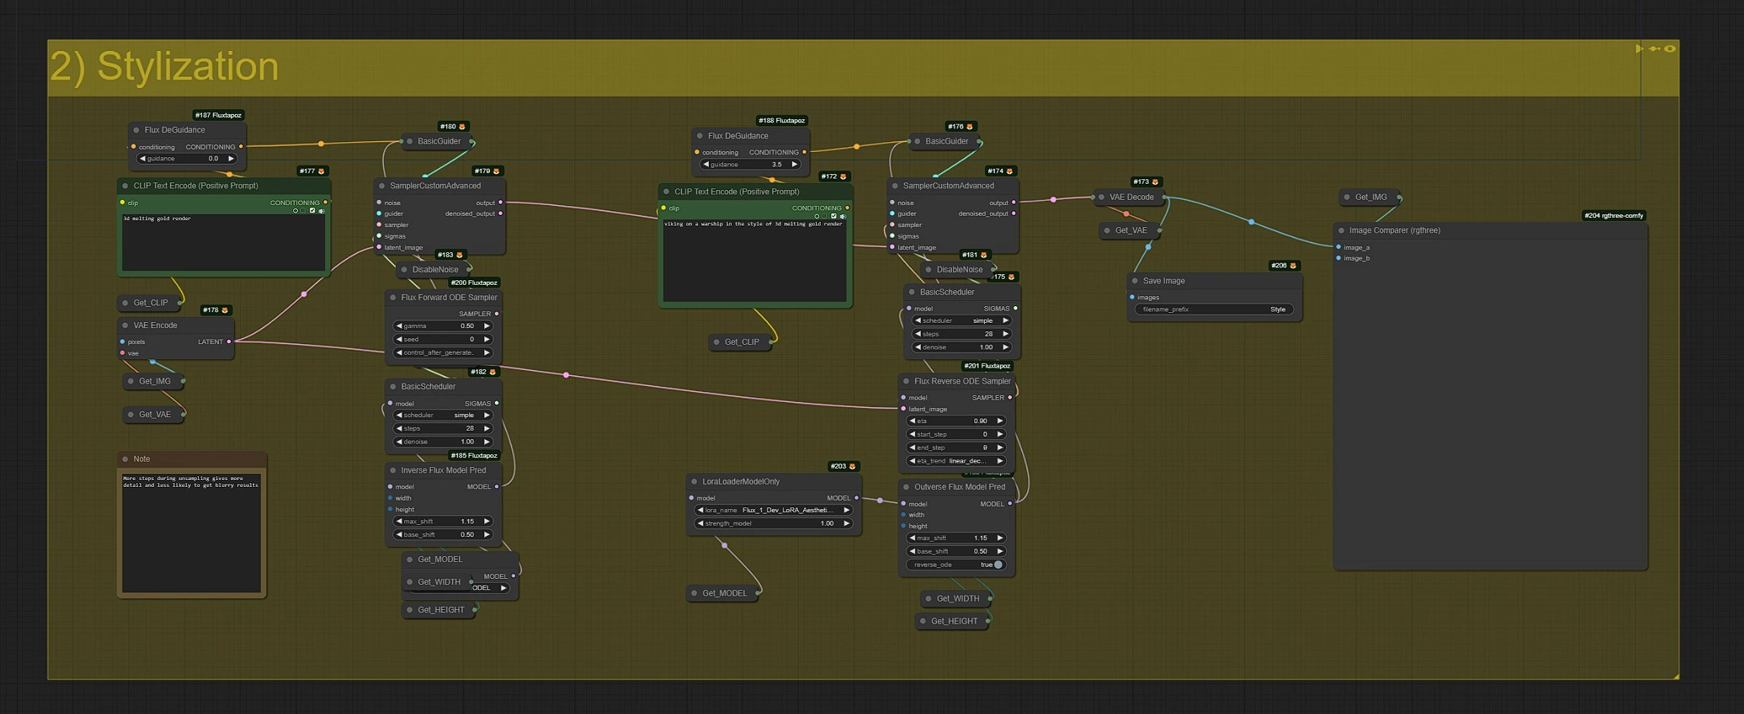
Task: Collapse the Note node via its title dot
Action: (x=125, y=460)
